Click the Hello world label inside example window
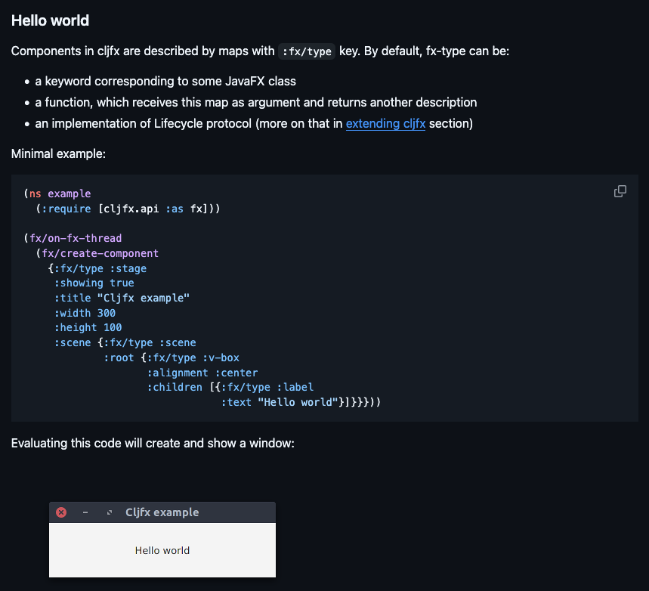Screen dimensions: 649x591 click(162, 550)
